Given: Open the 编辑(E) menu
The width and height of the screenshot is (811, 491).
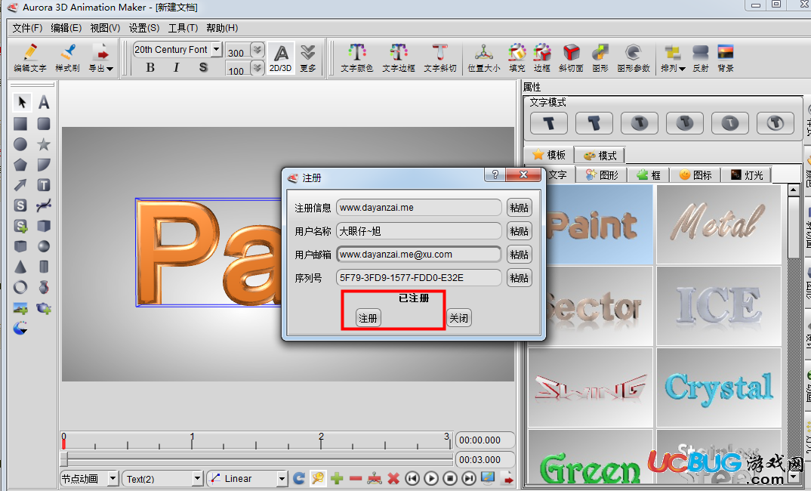Looking at the screenshot, I should pyautogui.click(x=66, y=28).
